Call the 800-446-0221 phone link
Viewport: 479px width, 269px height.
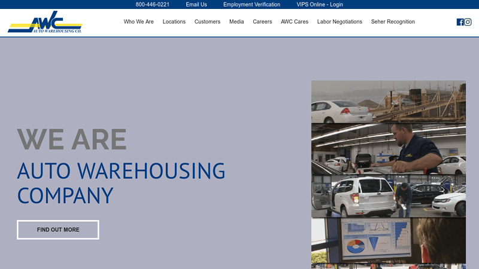click(153, 5)
